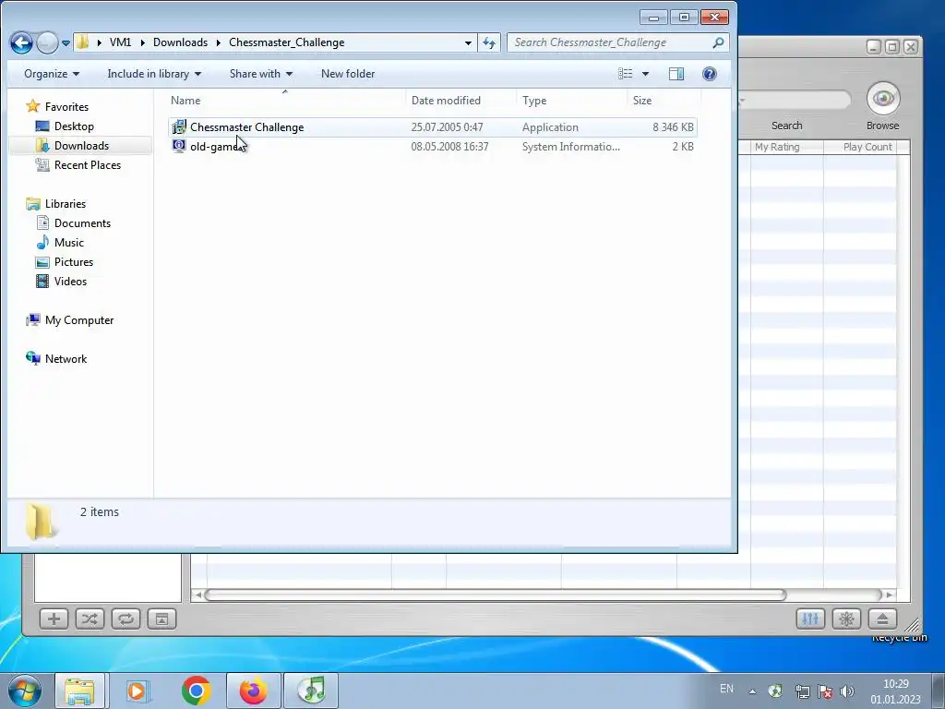Image resolution: width=945 pixels, height=709 pixels.
Task: Switch to the music note app on the taskbar
Action: pos(311,691)
